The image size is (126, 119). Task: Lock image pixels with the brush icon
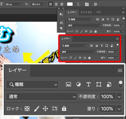coord(37,109)
